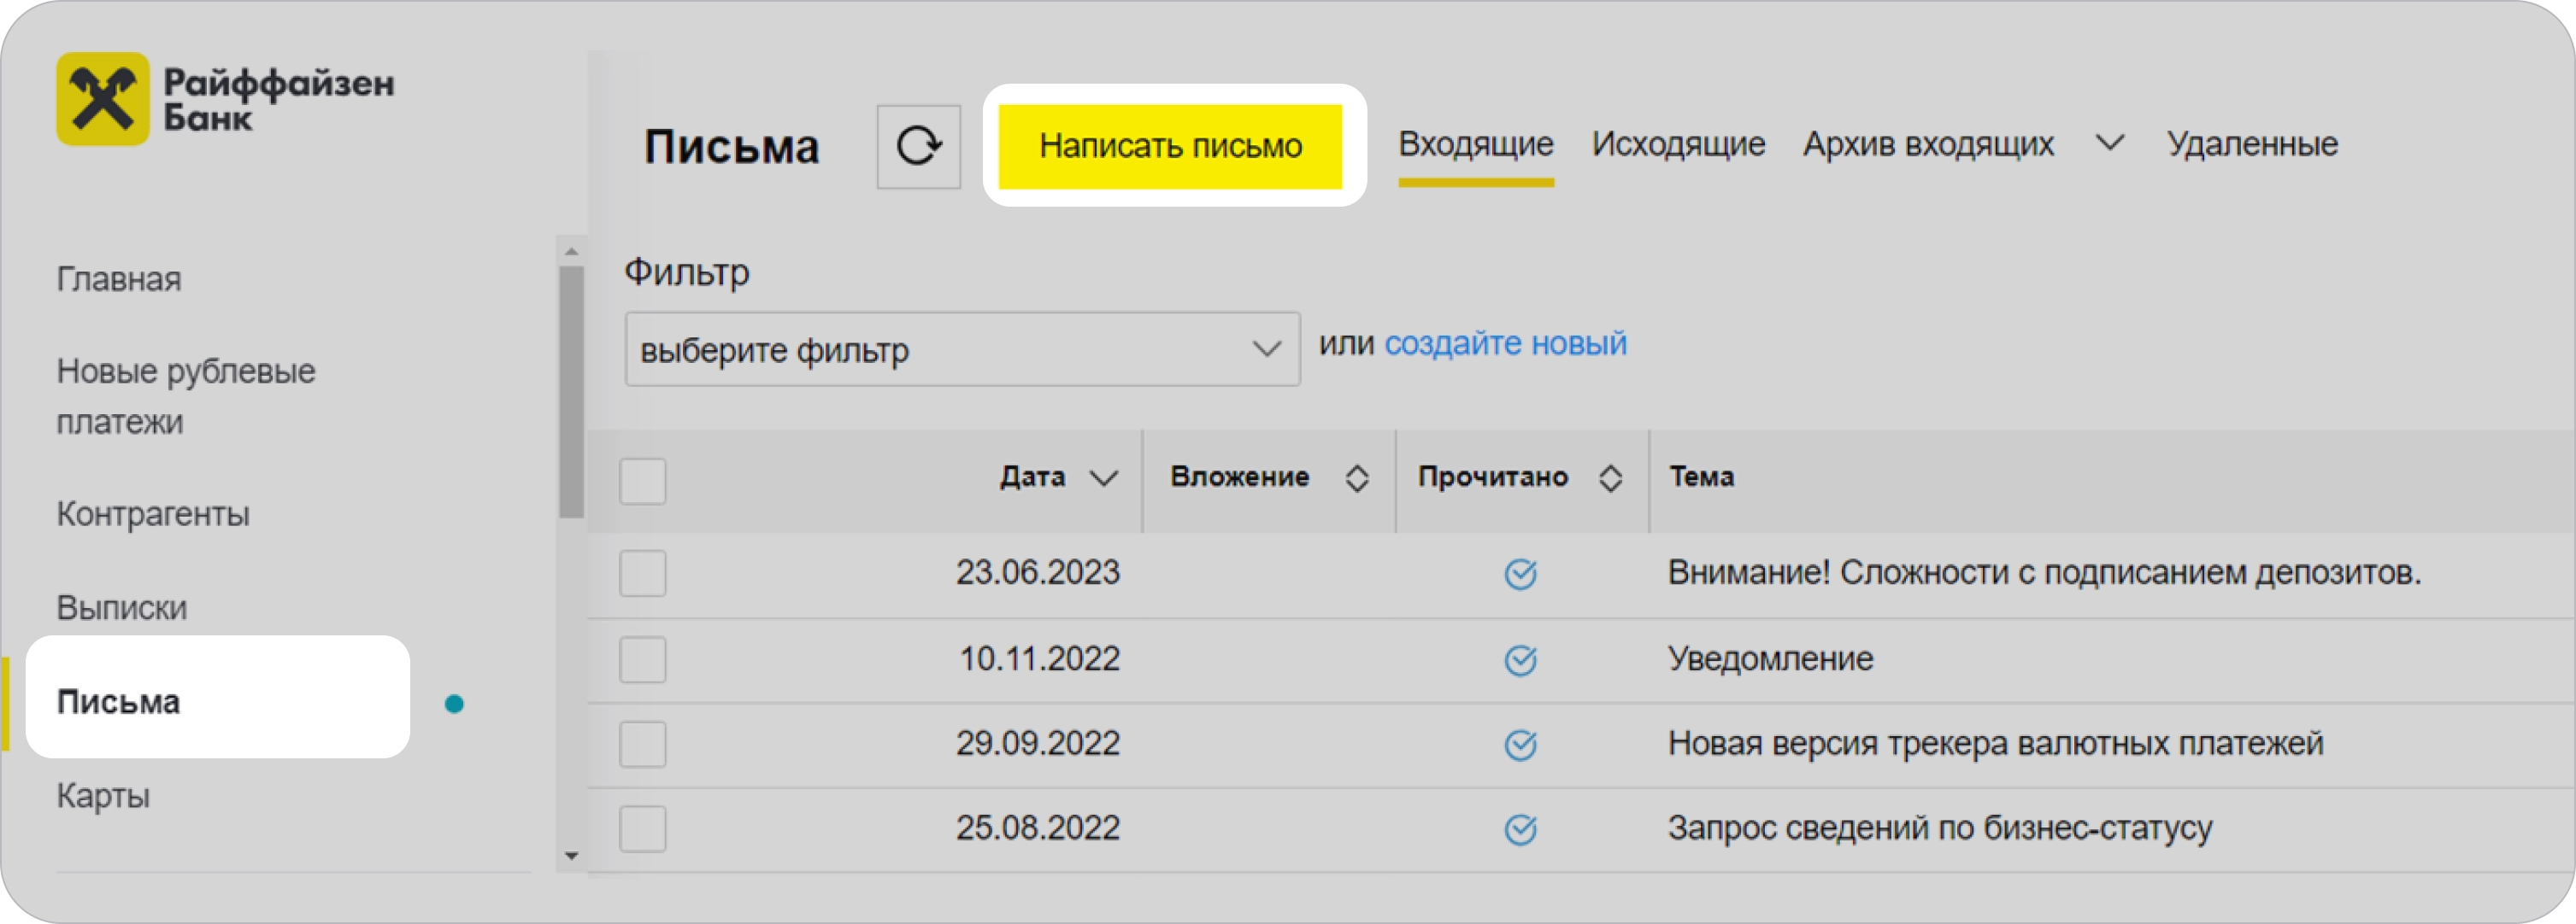Open Контрагенты in sidebar
Viewport: 2576px width, 924px height.
pos(153,513)
